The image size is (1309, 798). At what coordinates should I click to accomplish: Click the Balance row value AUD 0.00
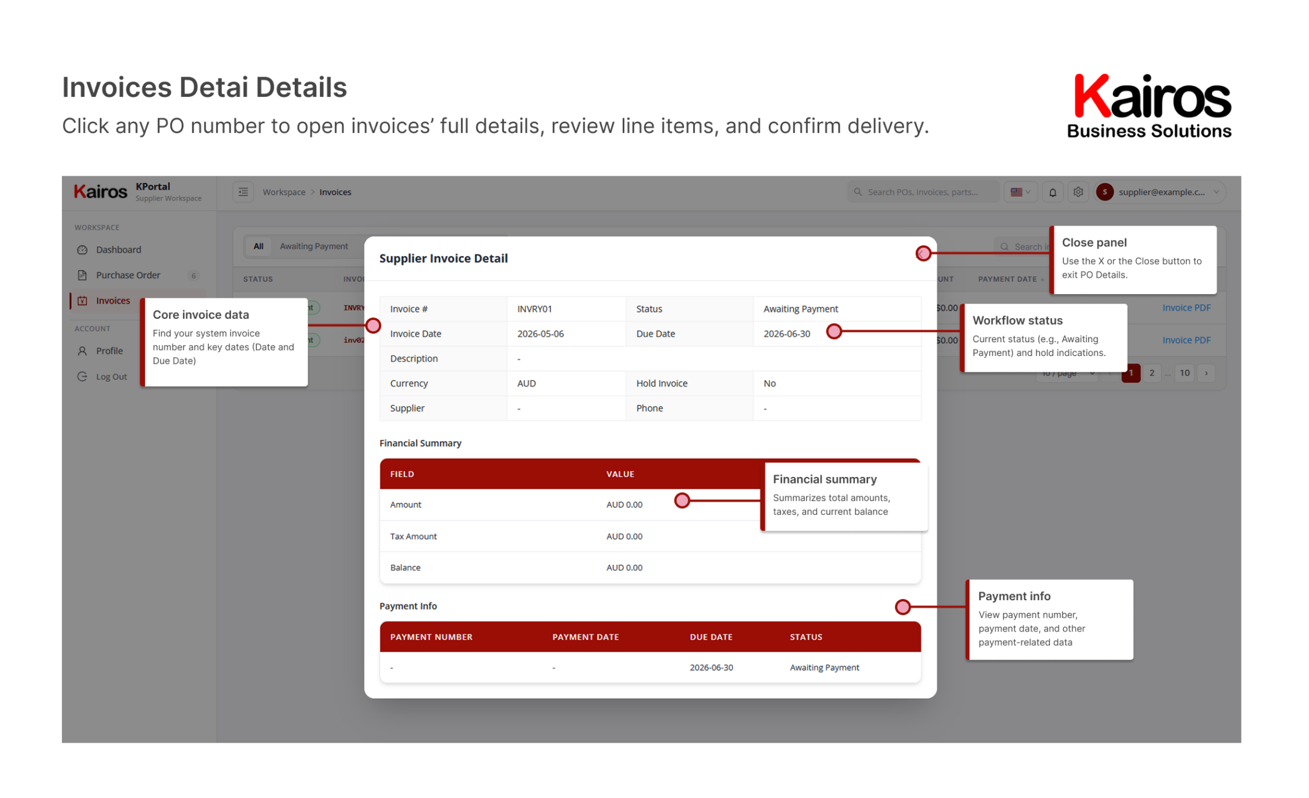click(x=624, y=568)
